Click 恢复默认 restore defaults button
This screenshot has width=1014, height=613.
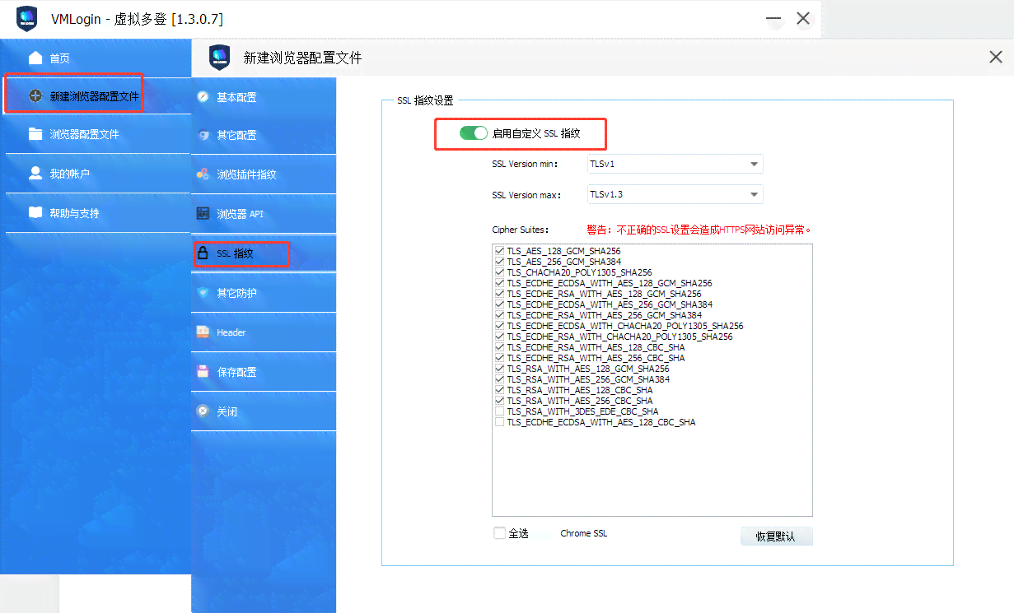click(x=776, y=536)
